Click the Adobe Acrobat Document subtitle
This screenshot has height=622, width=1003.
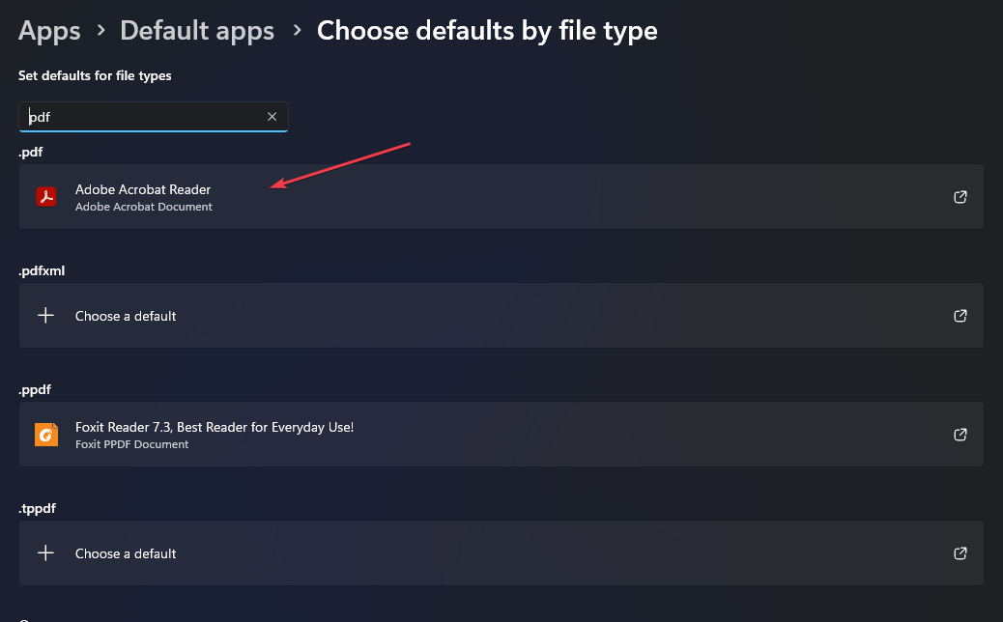(x=144, y=207)
